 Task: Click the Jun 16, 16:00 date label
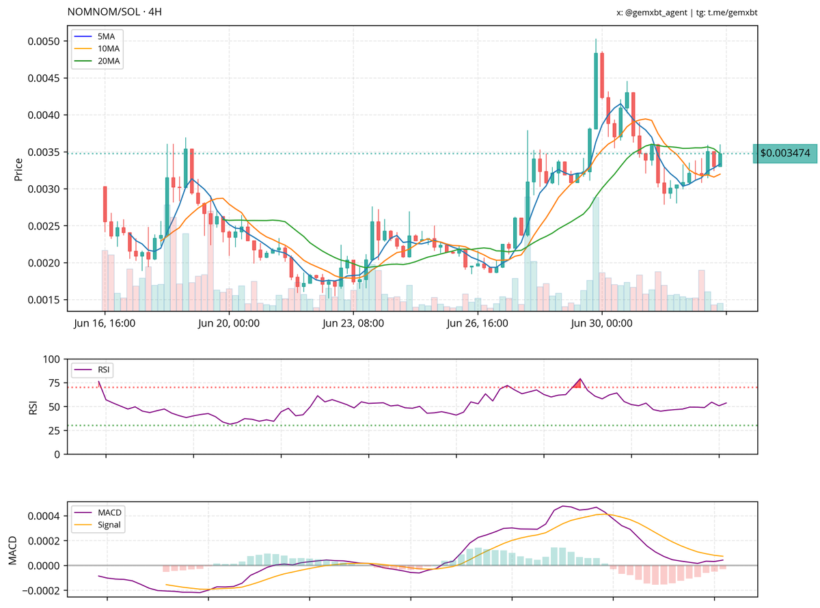[x=104, y=324]
